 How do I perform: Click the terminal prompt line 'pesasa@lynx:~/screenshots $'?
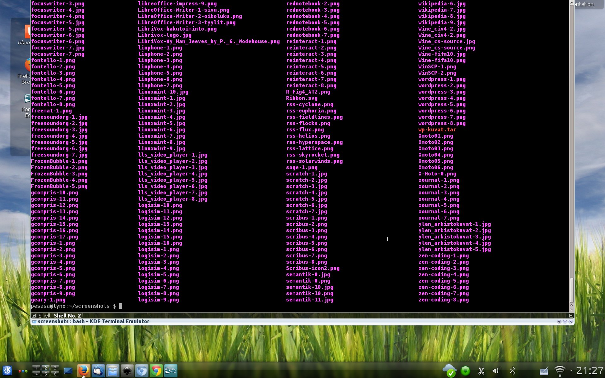tap(73, 306)
